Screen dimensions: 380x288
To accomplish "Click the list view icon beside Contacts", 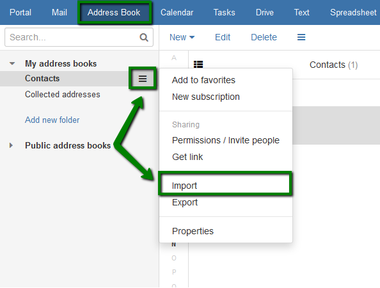I will (198, 64).
